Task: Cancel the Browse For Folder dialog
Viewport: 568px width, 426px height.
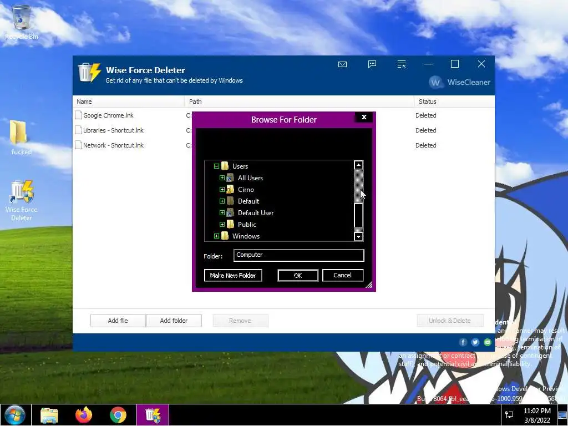Action: tap(342, 275)
